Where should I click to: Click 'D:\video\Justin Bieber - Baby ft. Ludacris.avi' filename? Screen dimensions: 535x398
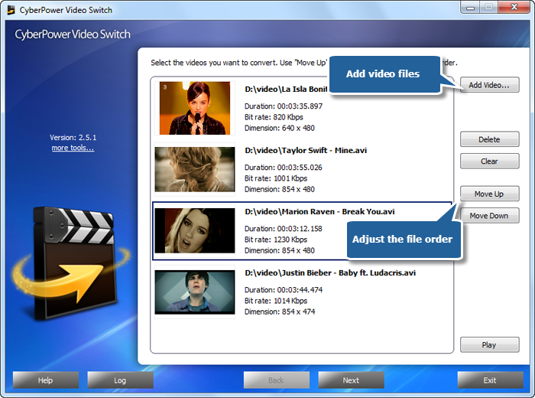[330, 273]
